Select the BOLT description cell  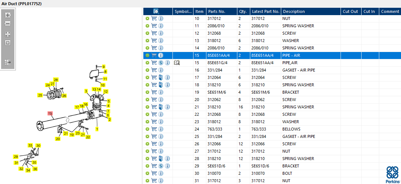[287, 173]
